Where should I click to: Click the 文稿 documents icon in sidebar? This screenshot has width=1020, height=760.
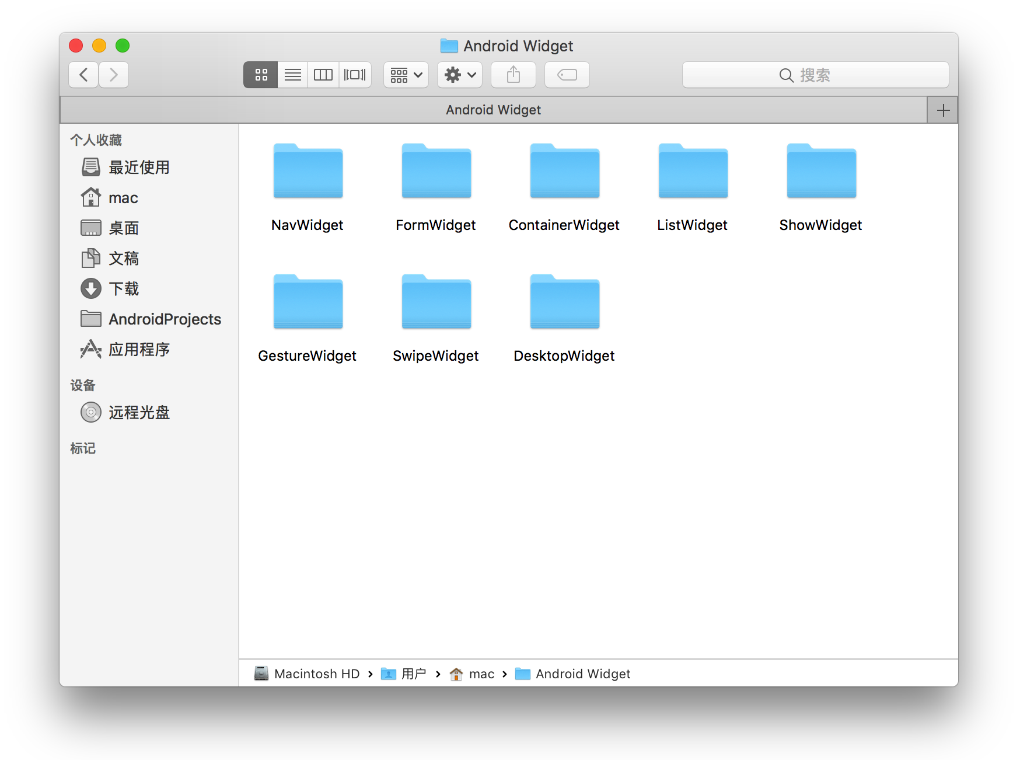[x=91, y=258]
